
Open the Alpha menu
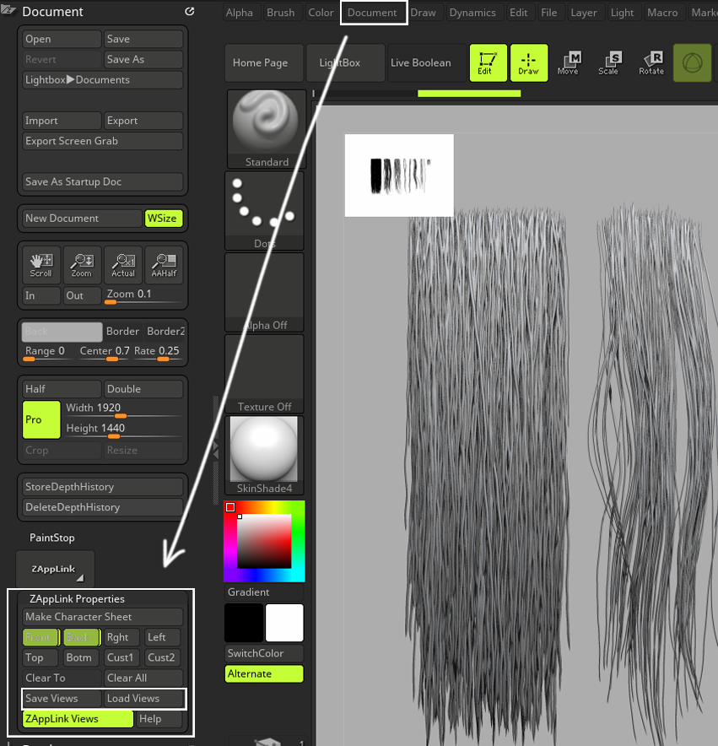point(240,13)
